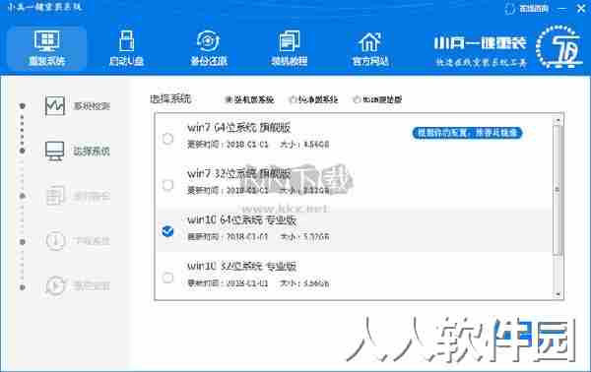Click the system list scrollbar down arrow
The height and width of the screenshot is (372, 591).
click(x=558, y=294)
